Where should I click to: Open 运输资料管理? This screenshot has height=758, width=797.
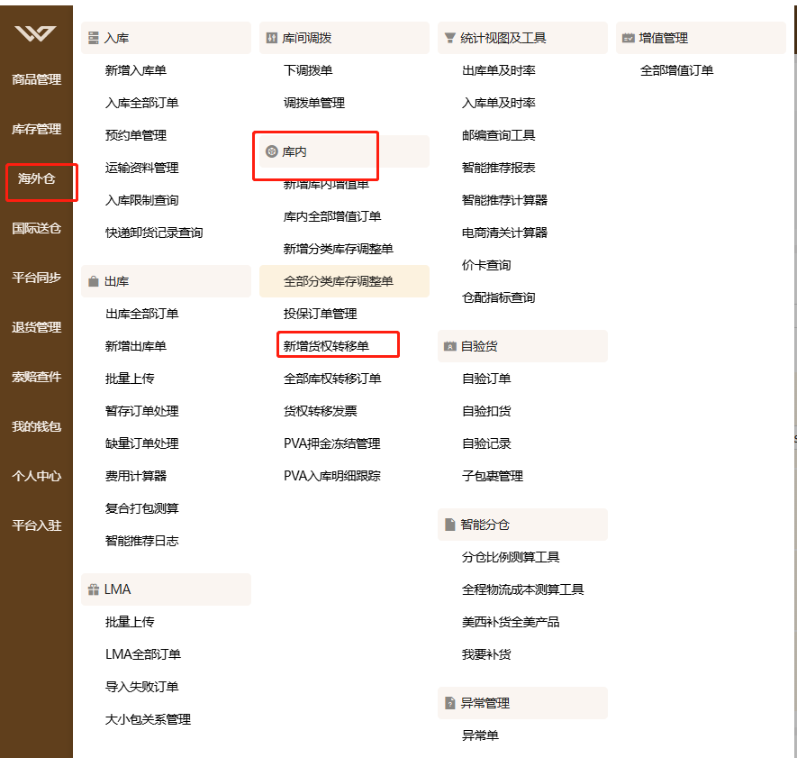(141, 168)
